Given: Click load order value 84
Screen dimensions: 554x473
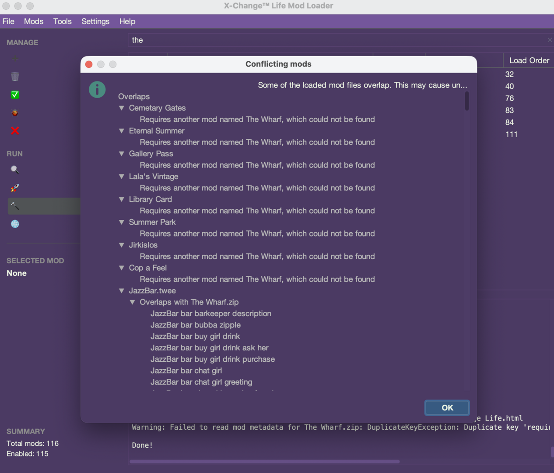Looking at the screenshot, I should pyautogui.click(x=509, y=122).
